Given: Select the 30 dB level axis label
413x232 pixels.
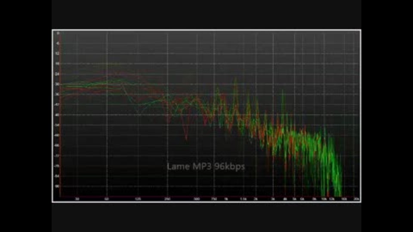Looking at the screenshot, I should click(57, 84).
